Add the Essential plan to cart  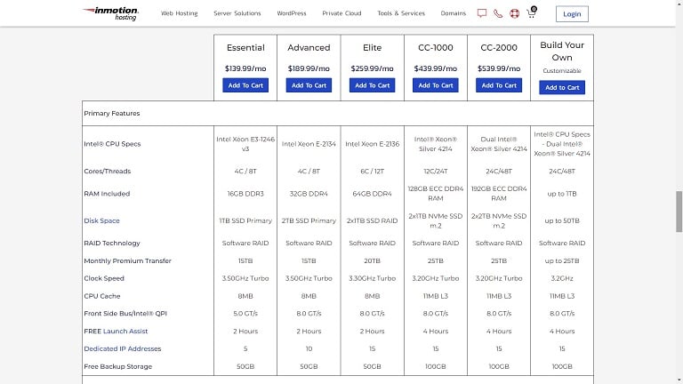245,85
